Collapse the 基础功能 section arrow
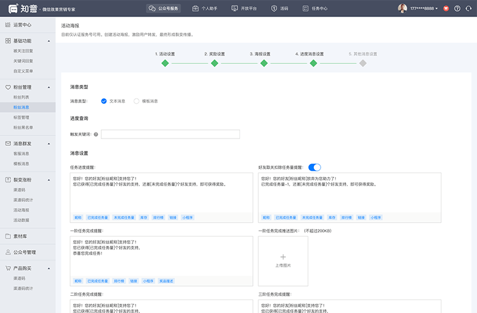This screenshot has height=313, width=477. (x=49, y=41)
